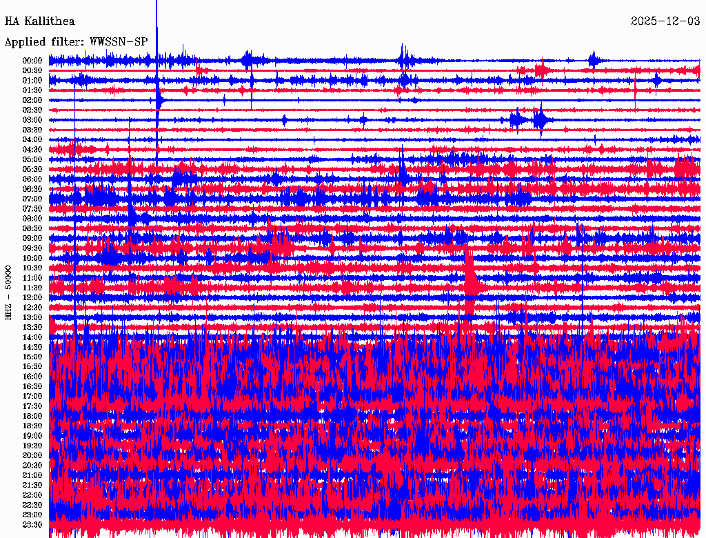Select the 06:00 time label

click(x=32, y=179)
